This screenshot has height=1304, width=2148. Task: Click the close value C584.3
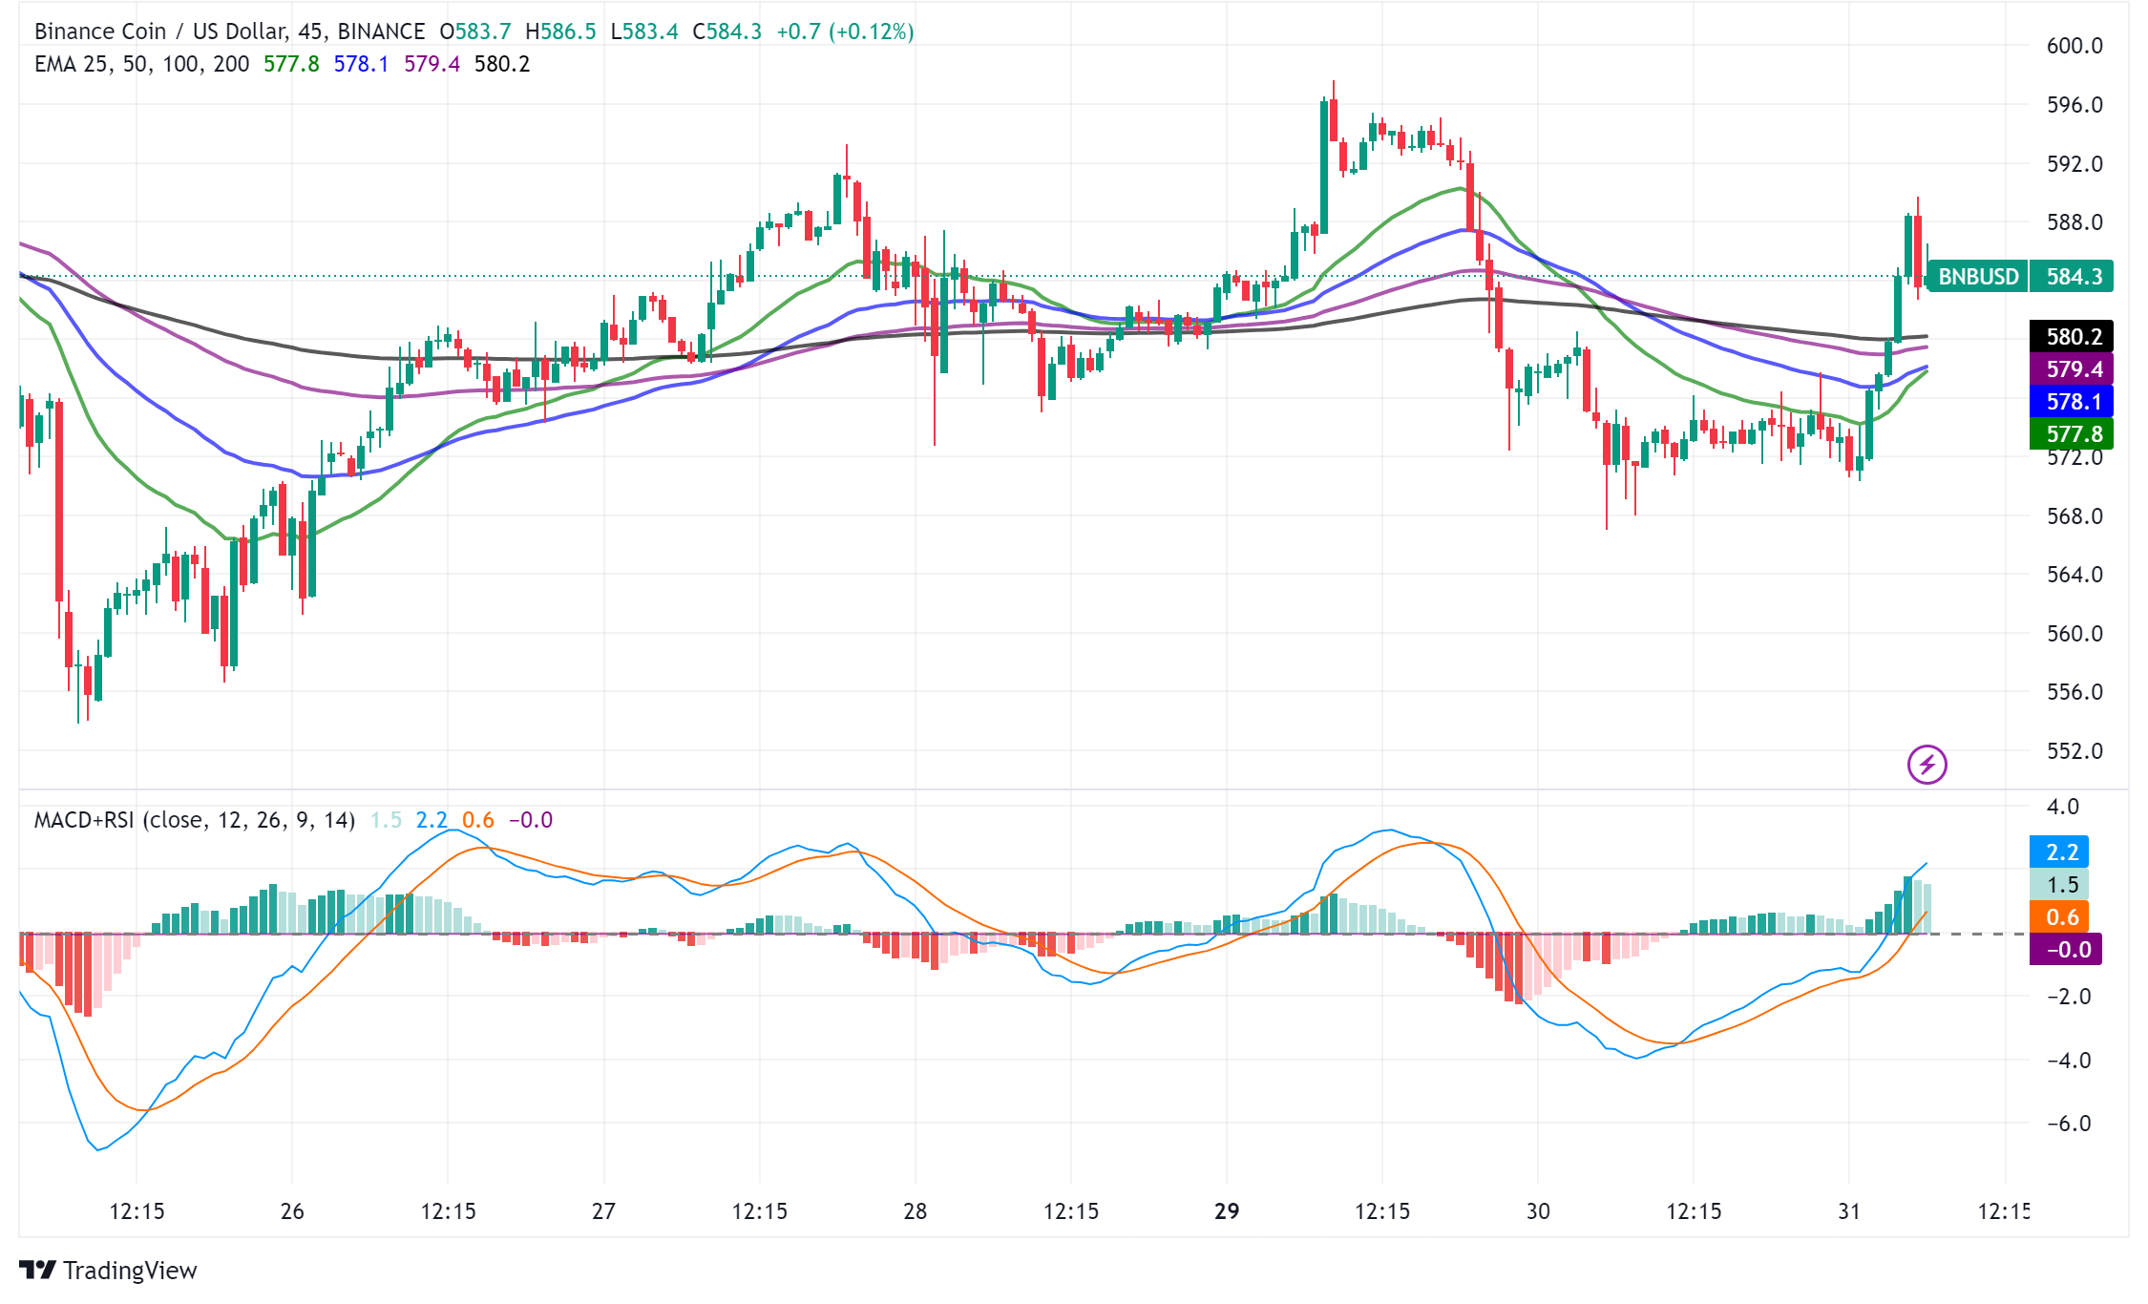[727, 32]
